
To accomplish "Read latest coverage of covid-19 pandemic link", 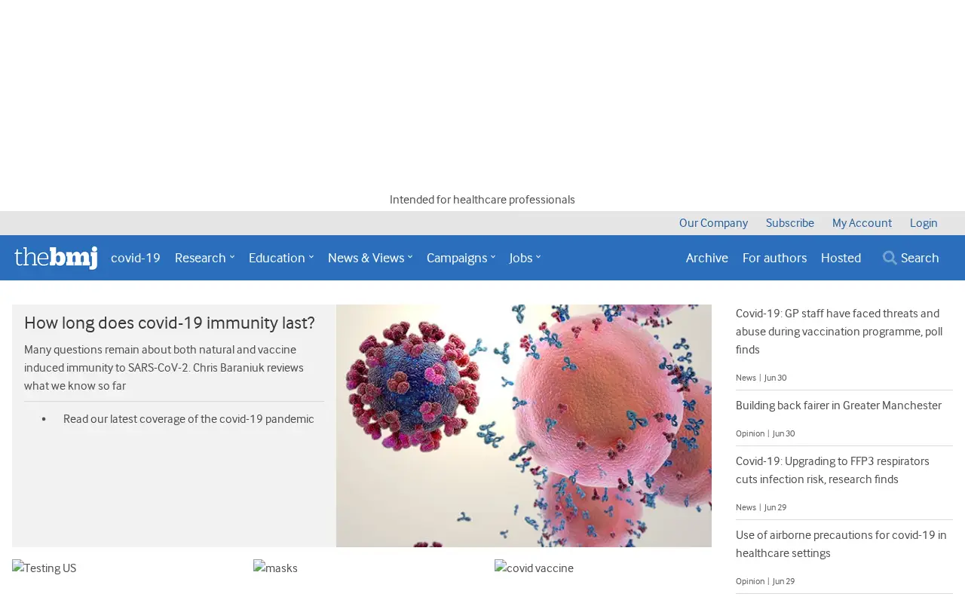I will tap(188, 419).
